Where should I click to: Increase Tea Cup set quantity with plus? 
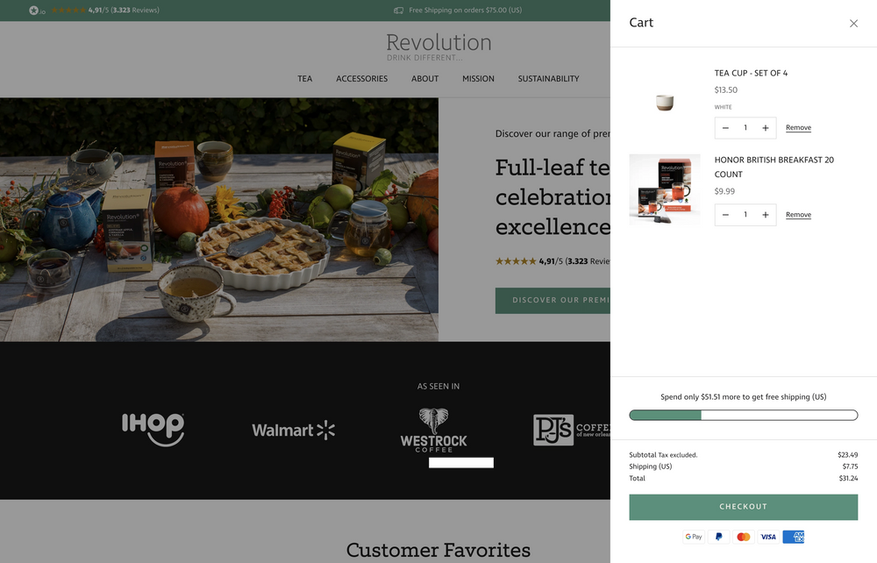[766, 128]
